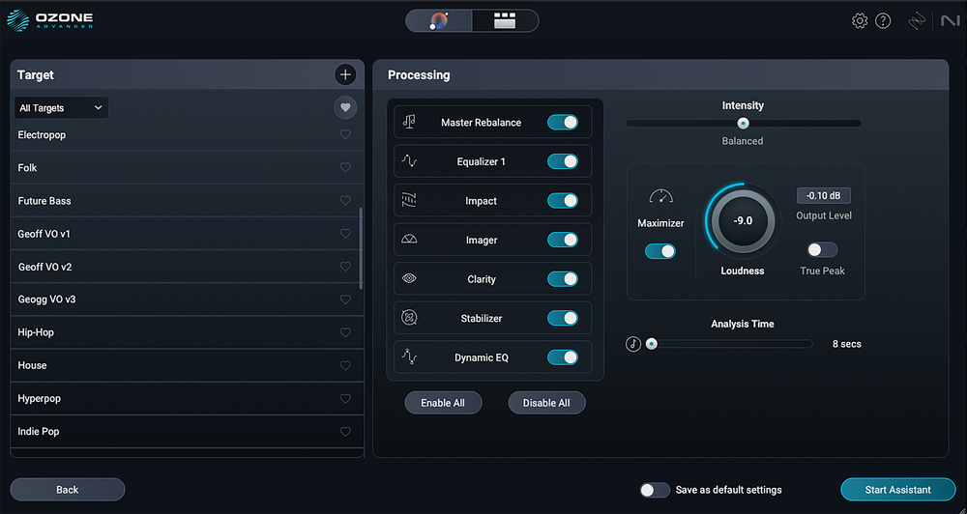Image resolution: width=967 pixels, height=514 pixels.
Task: Toggle Save as default settings
Action: (655, 490)
